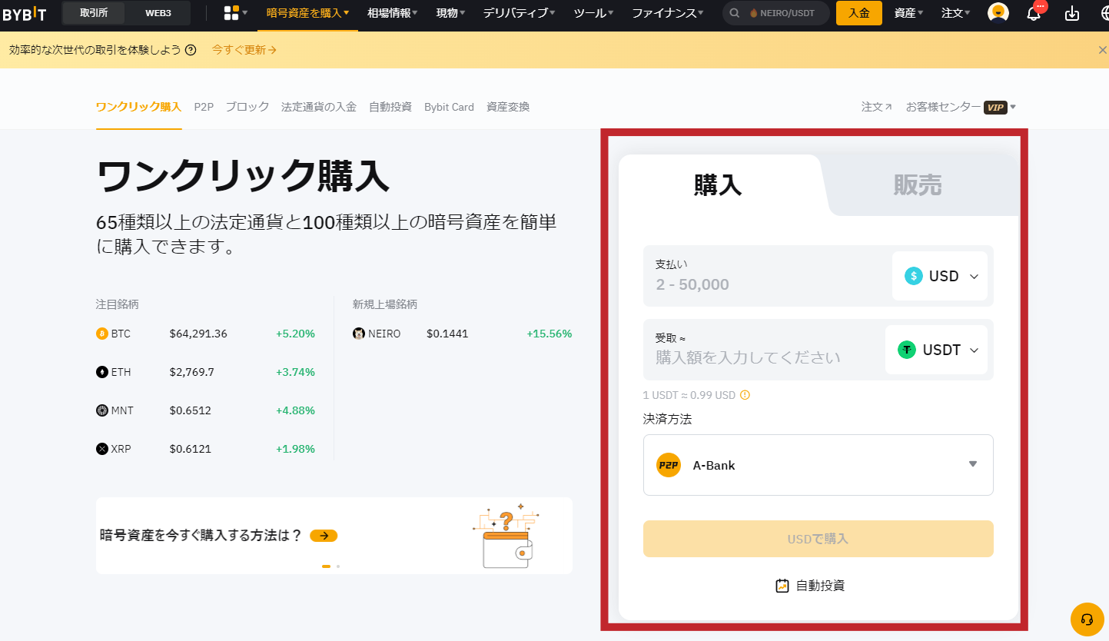The height and width of the screenshot is (641, 1109).
Task: Switch to the 販売 tab
Action: 918,185
